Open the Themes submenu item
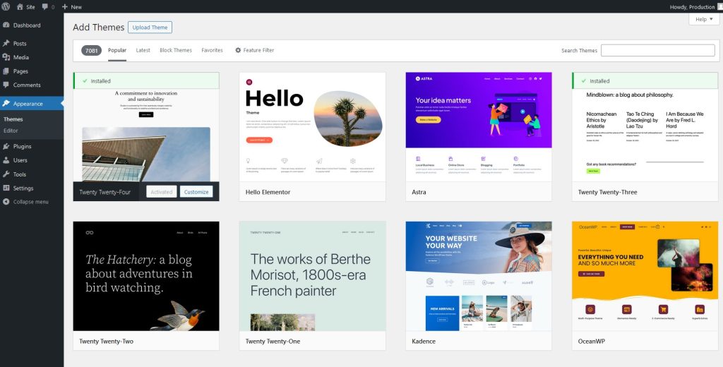723x367 pixels. (13, 119)
